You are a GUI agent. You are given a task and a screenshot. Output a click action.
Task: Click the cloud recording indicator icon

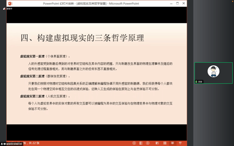pos(4,9)
